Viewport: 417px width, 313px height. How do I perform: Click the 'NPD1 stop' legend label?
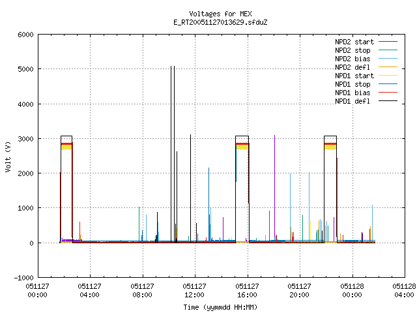pyautogui.click(x=352, y=84)
